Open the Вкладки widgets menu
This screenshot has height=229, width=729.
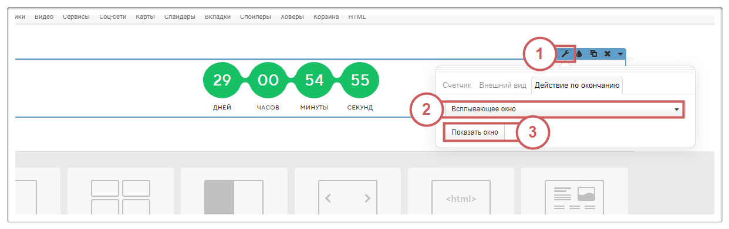pyautogui.click(x=218, y=16)
